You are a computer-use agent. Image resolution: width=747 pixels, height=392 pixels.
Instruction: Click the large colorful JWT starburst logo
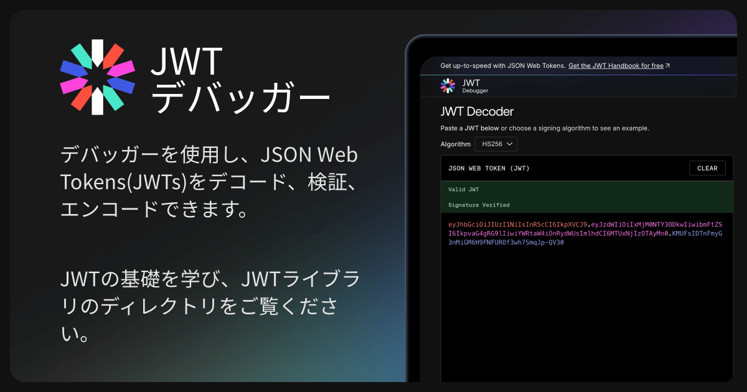tap(97, 77)
